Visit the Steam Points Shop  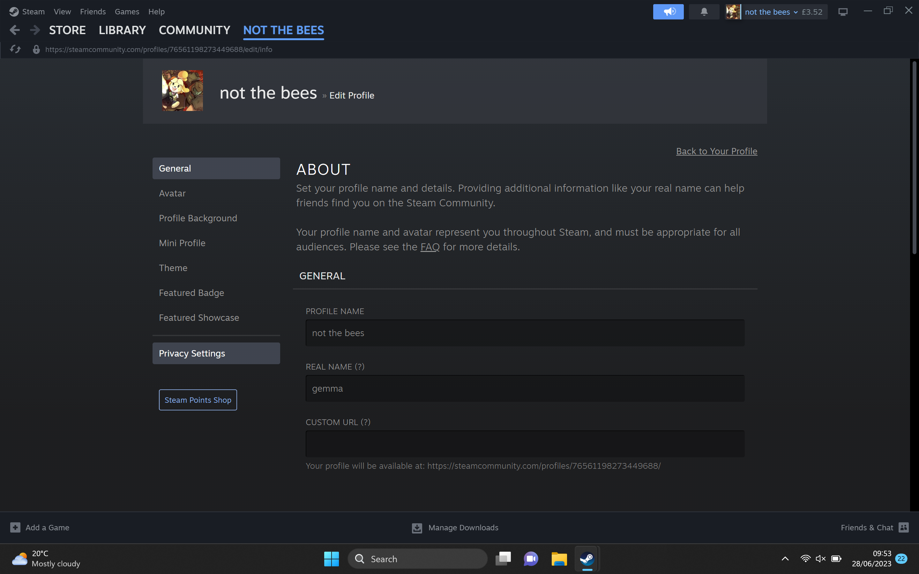198,400
